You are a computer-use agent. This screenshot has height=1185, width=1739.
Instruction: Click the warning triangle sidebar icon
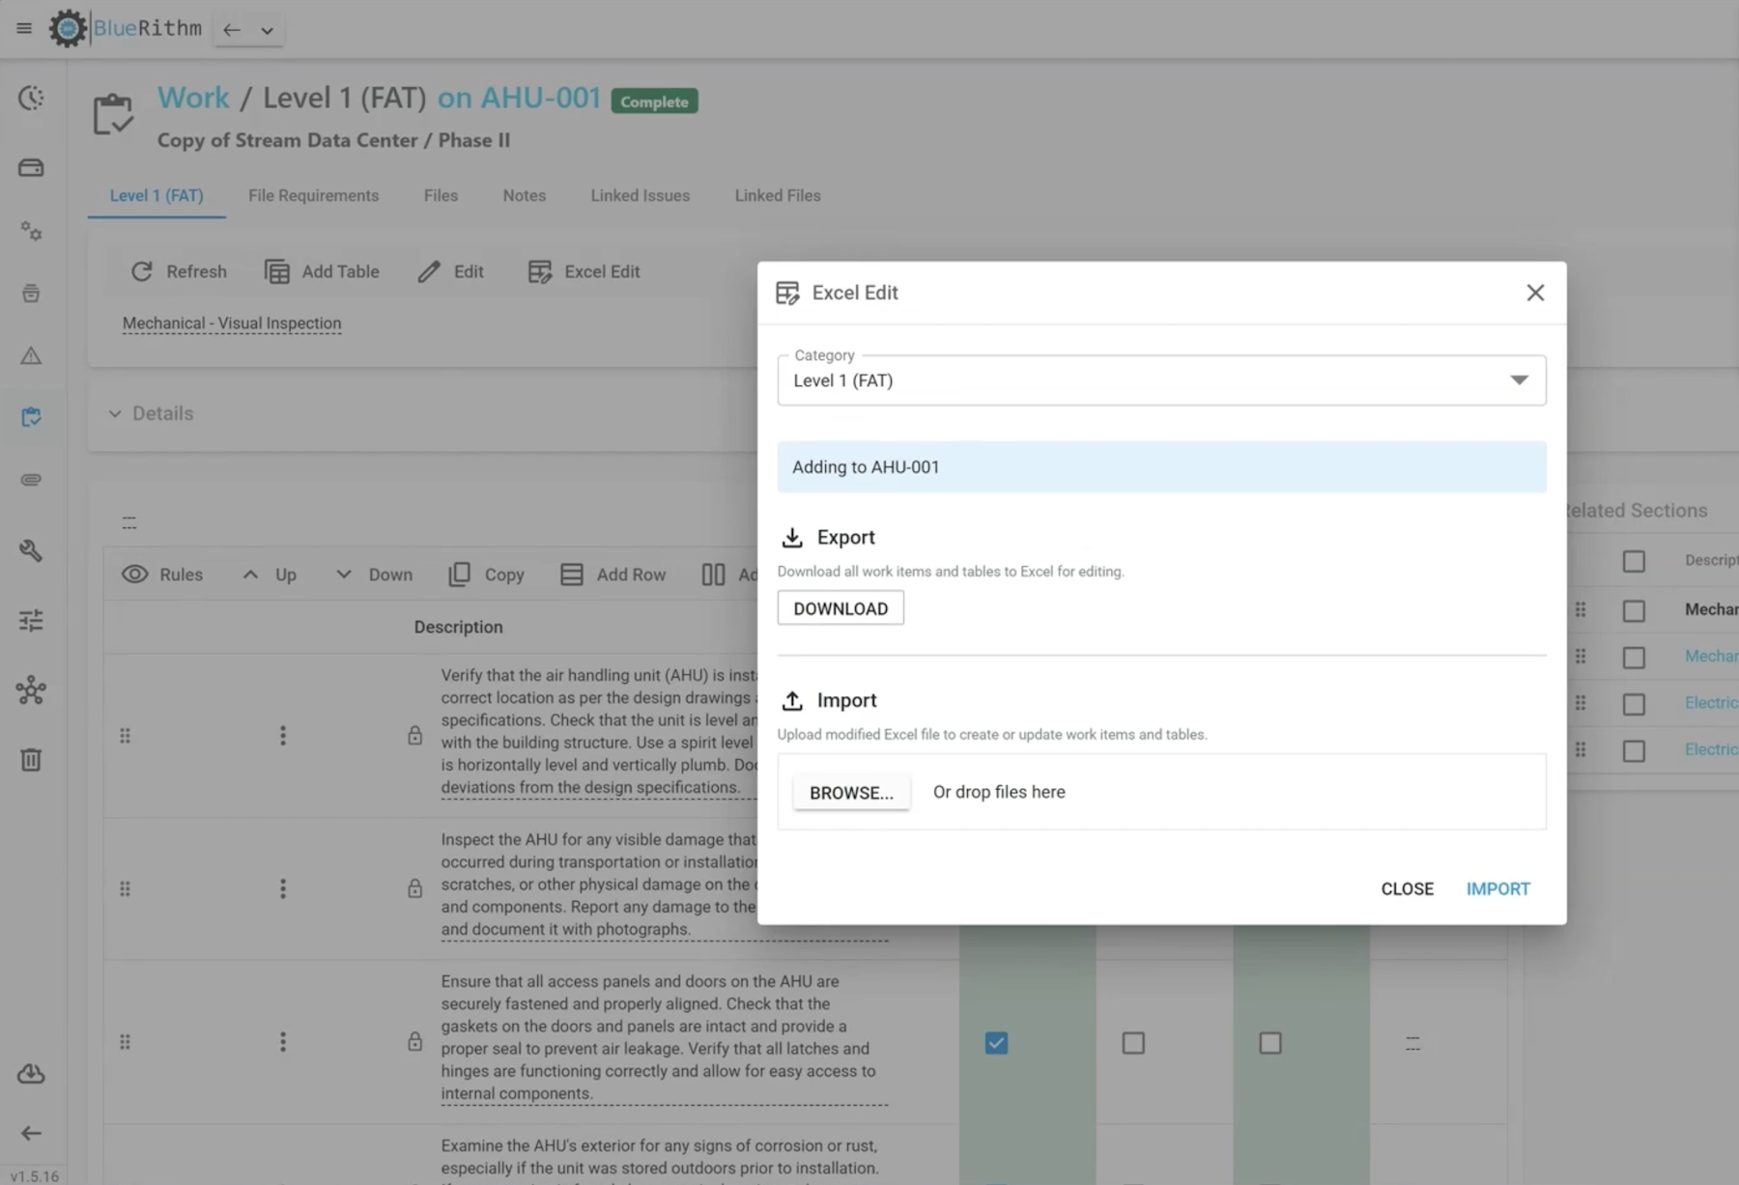31,356
